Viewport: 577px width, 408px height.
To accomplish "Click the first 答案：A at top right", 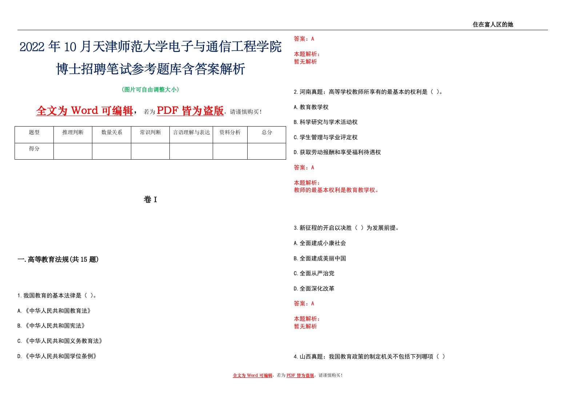I will point(304,39).
